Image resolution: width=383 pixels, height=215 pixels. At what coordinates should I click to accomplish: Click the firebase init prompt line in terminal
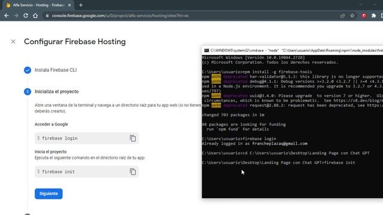point(279,162)
